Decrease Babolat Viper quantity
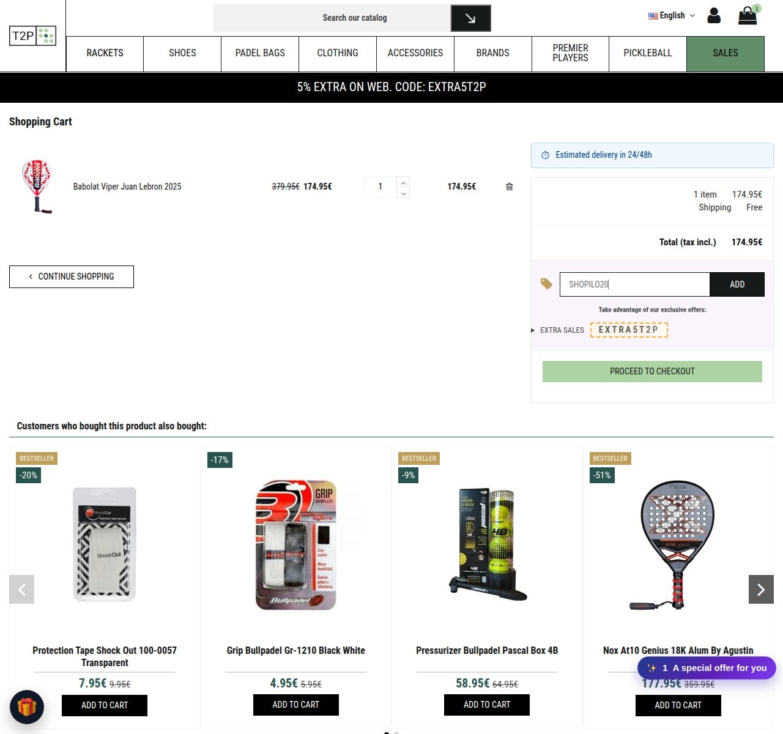 pyautogui.click(x=403, y=193)
